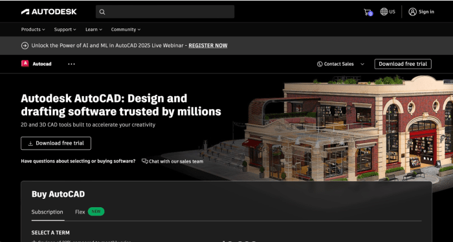Click the Sign in account icon
Screen dimensions: 453x242
tap(412, 12)
